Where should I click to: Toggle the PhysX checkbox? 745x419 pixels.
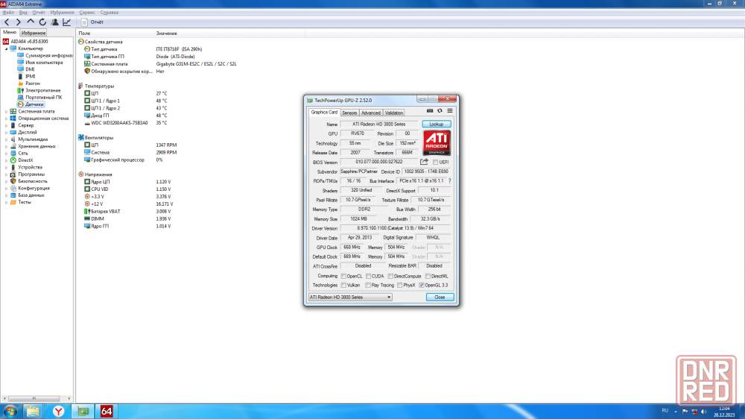pos(399,286)
